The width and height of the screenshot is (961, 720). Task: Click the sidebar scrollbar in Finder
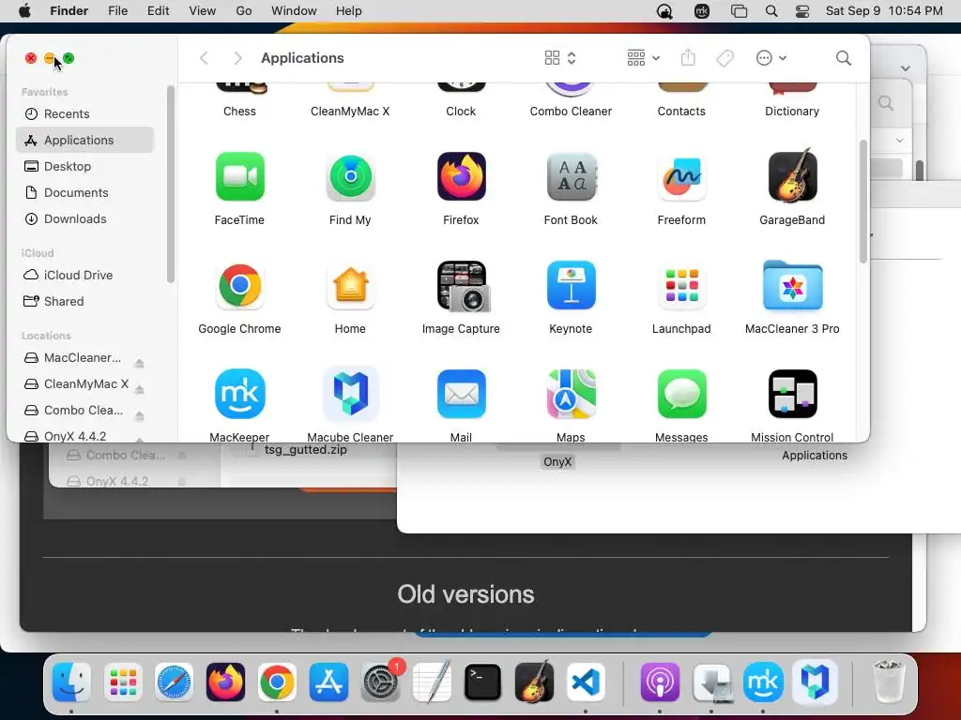click(x=171, y=184)
